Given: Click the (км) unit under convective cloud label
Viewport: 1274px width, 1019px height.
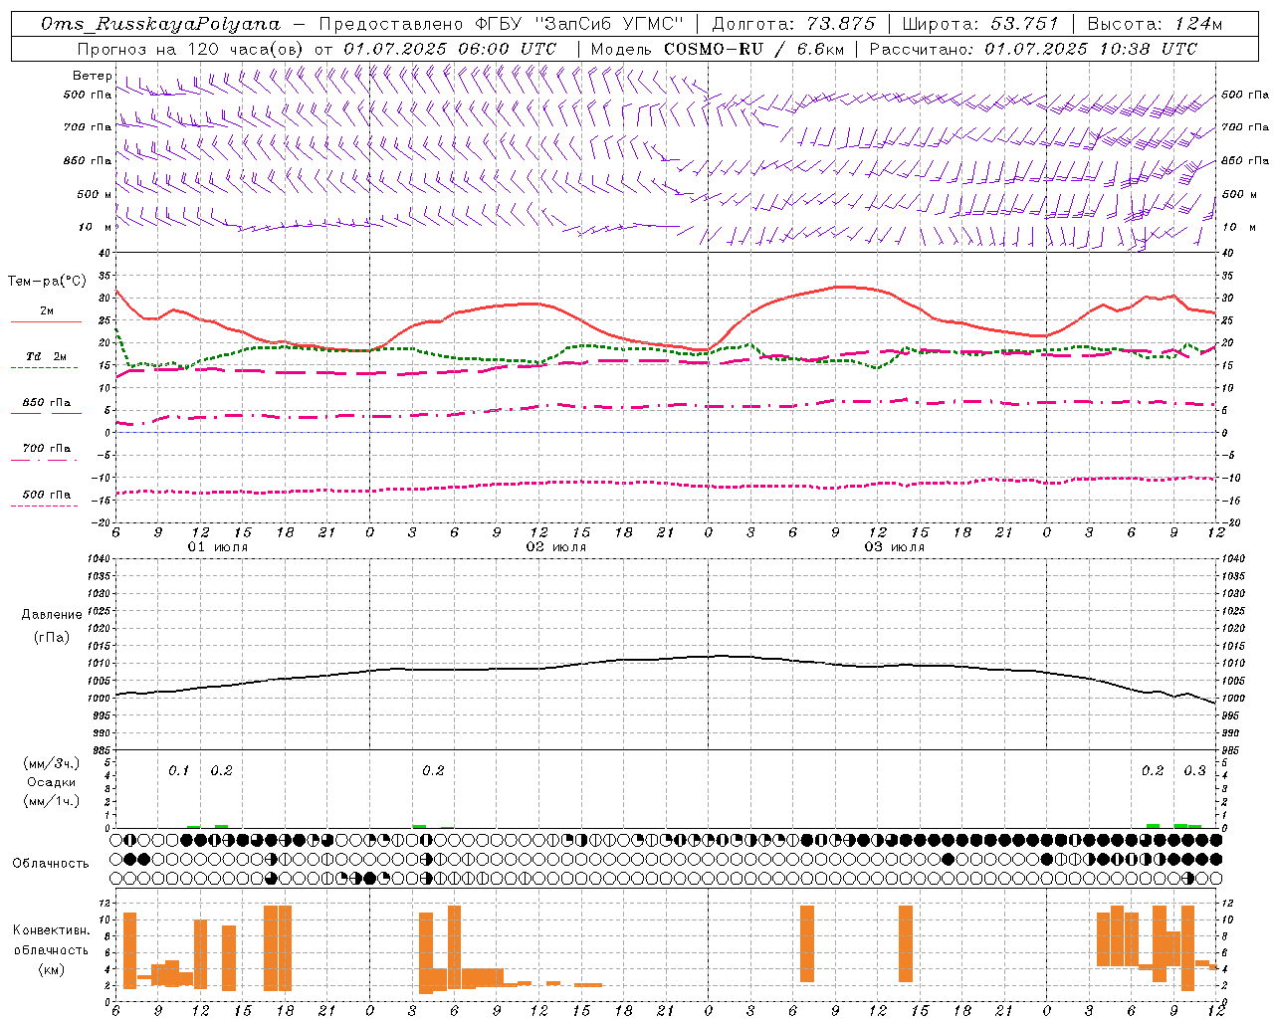Looking at the screenshot, I should [51, 968].
